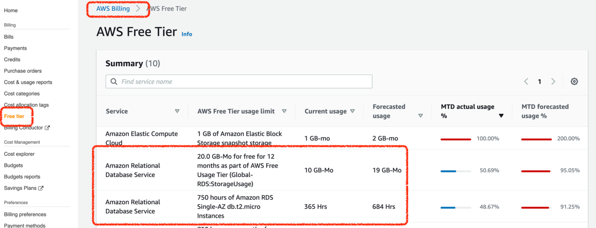Click RDS storage 50.69% usage bar
This screenshot has height=228, width=596.
(455, 171)
